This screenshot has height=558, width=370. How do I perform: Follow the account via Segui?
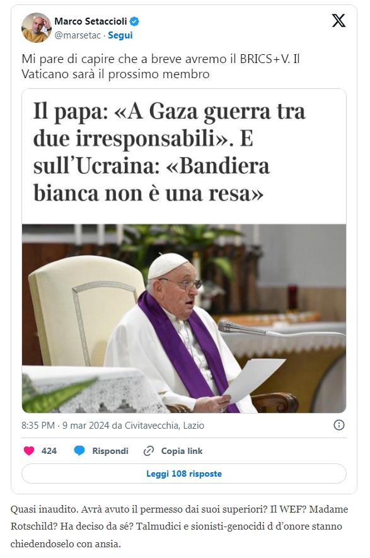tap(120, 35)
